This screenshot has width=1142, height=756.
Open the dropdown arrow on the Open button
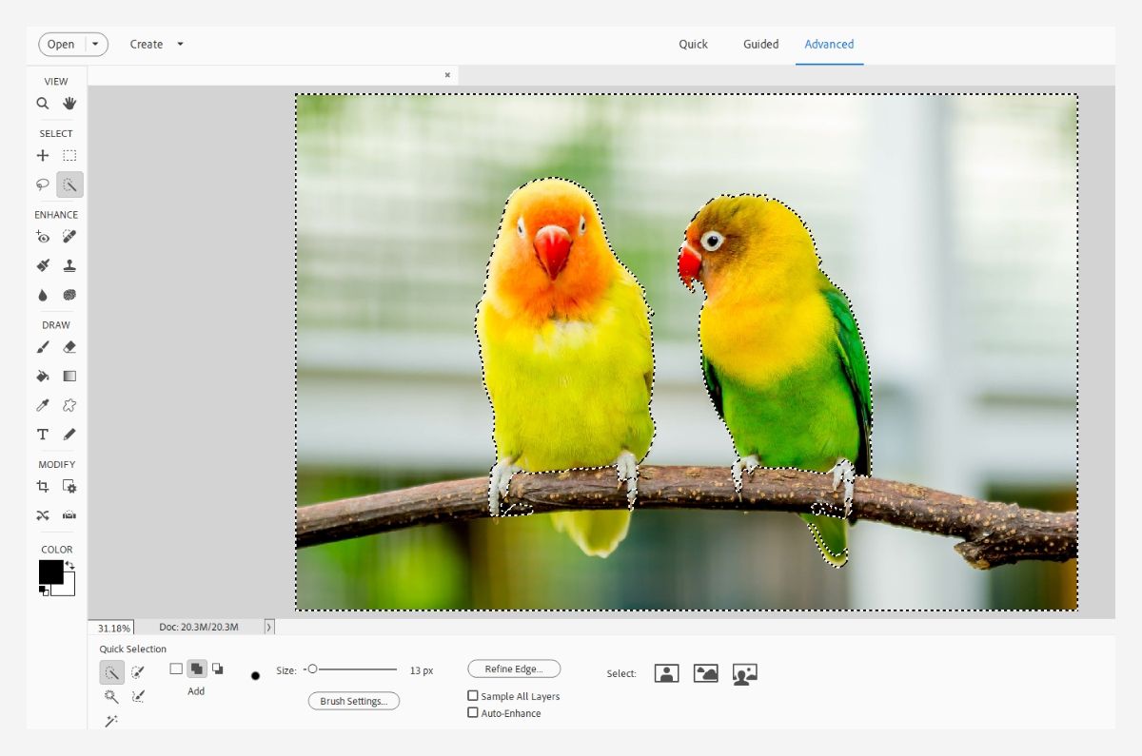click(x=95, y=44)
